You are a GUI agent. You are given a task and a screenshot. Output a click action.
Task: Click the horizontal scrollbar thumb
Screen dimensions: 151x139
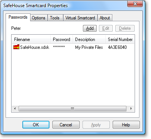click(73, 108)
